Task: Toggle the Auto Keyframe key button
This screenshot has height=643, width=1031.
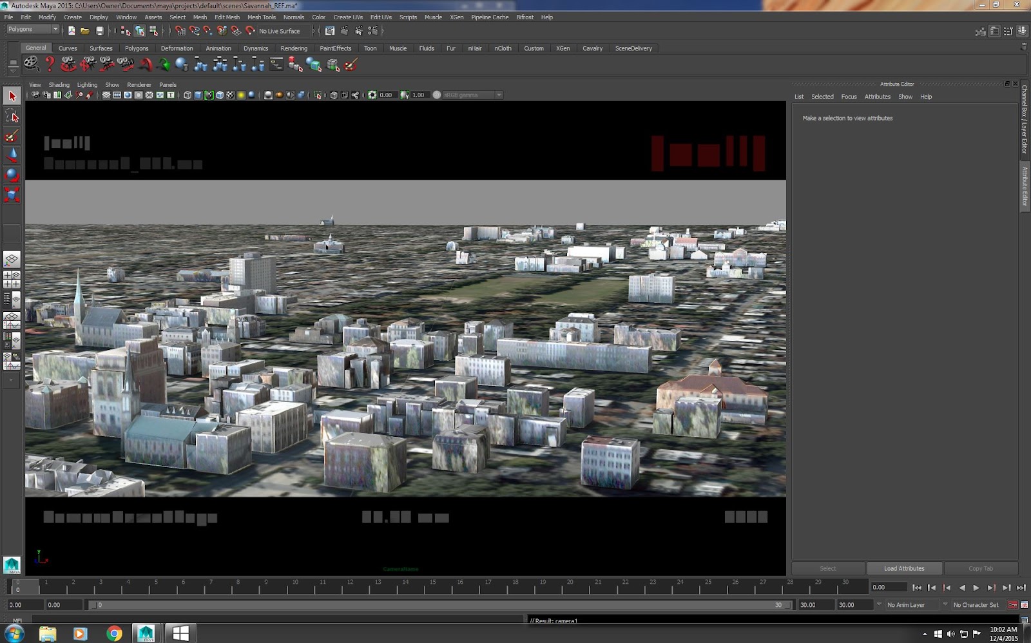Action: 1012,605
